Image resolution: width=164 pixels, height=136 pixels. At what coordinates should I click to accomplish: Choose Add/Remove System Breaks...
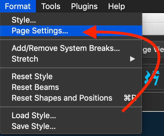point(71,48)
